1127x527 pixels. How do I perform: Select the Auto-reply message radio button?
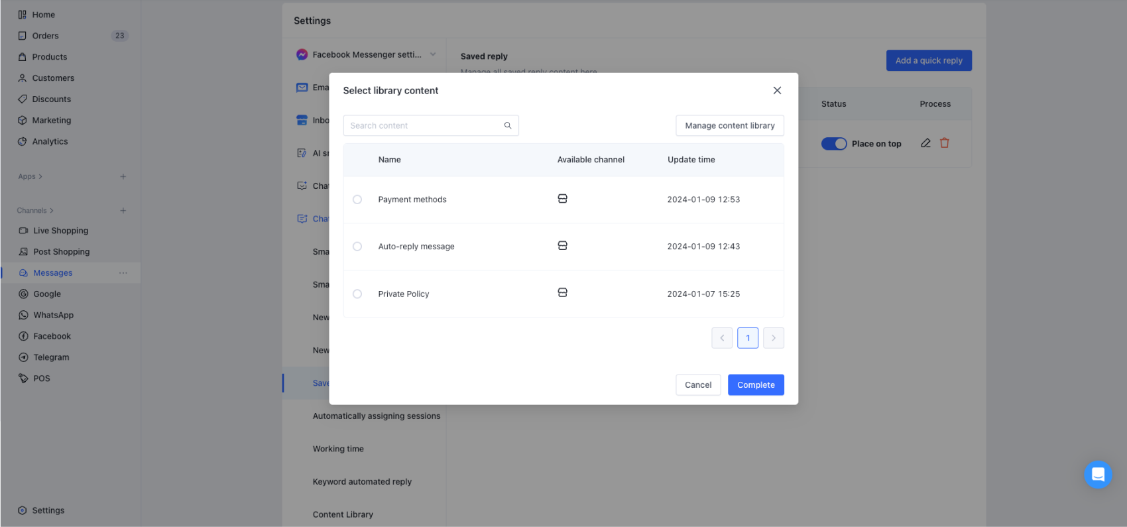[357, 247]
